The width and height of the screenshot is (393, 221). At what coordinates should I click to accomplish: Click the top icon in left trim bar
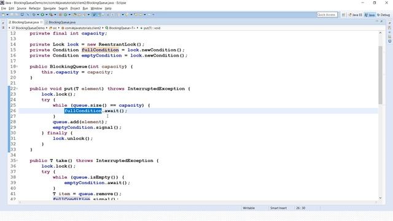[3, 23]
